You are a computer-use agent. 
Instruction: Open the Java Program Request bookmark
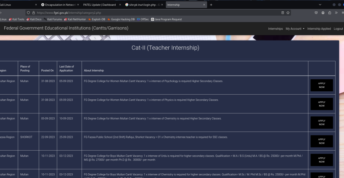(167, 19)
